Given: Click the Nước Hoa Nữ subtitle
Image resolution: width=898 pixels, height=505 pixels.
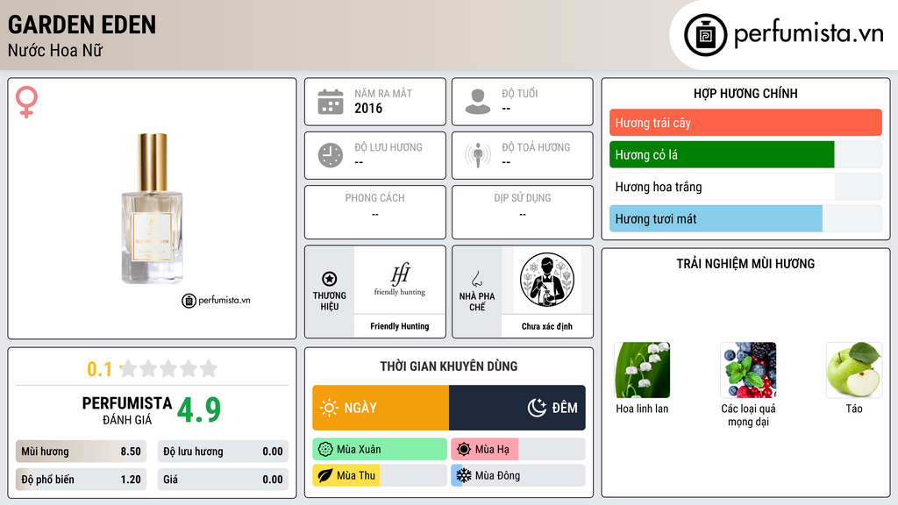Looking at the screenshot, I should coord(55,50).
